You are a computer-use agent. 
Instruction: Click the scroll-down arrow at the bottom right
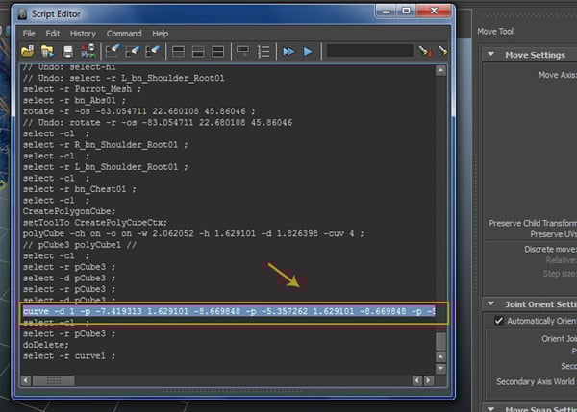click(440, 368)
